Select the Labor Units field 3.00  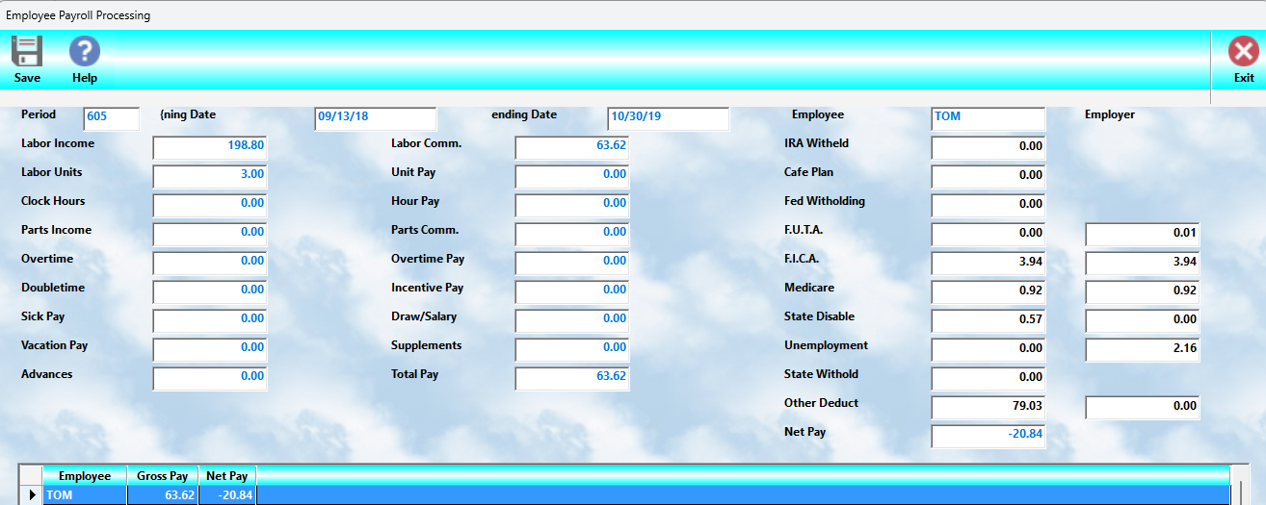[210, 176]
